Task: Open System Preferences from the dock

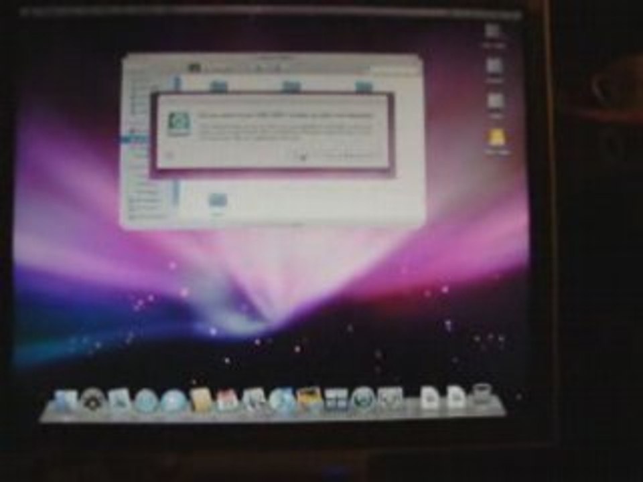Action: (x=390, y=398)
